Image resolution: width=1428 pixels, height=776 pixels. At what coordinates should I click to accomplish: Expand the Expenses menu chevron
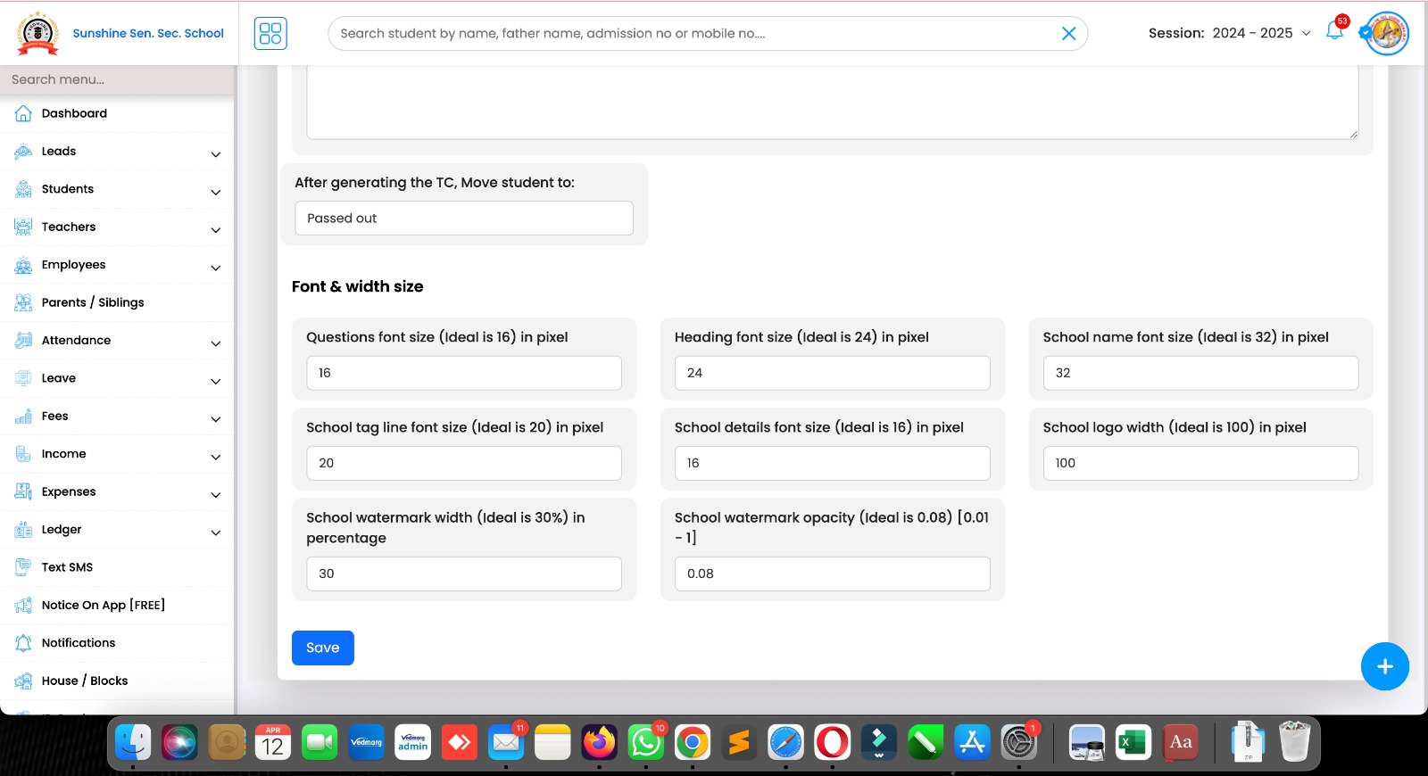pyautogui.click(x=215, y=495)
